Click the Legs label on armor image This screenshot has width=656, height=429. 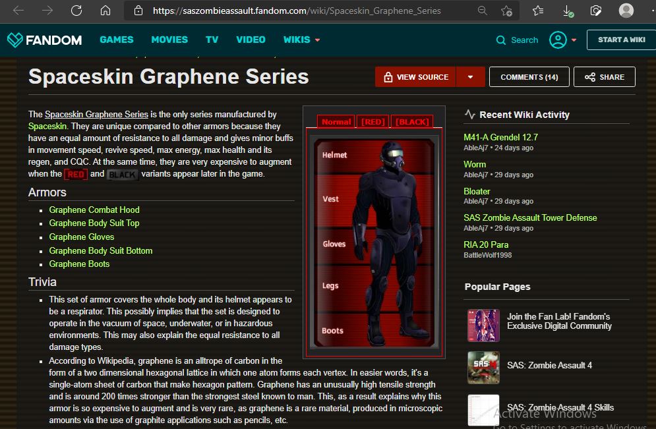330,285
